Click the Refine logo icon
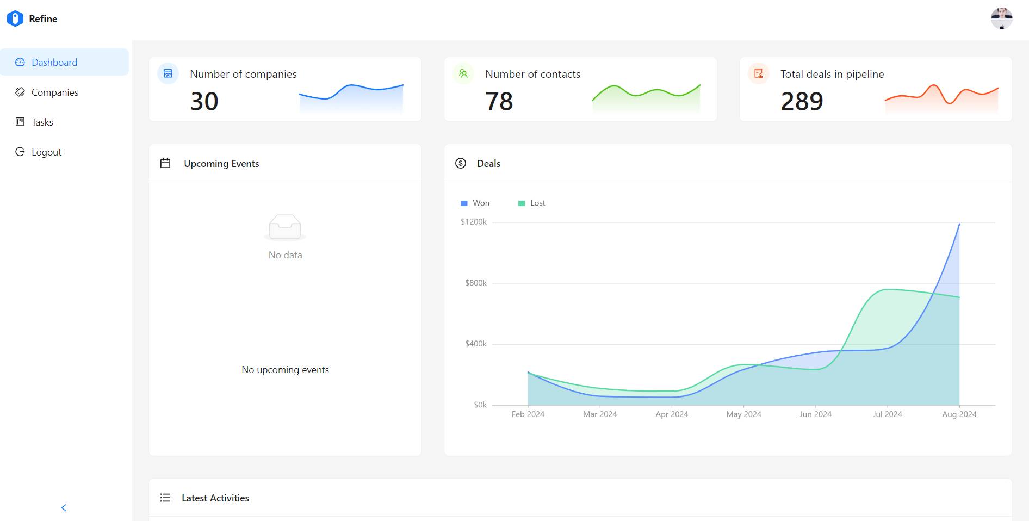The width and height of the screenshot is (1029, 521). pyautogui.click(x=15, y=18)
